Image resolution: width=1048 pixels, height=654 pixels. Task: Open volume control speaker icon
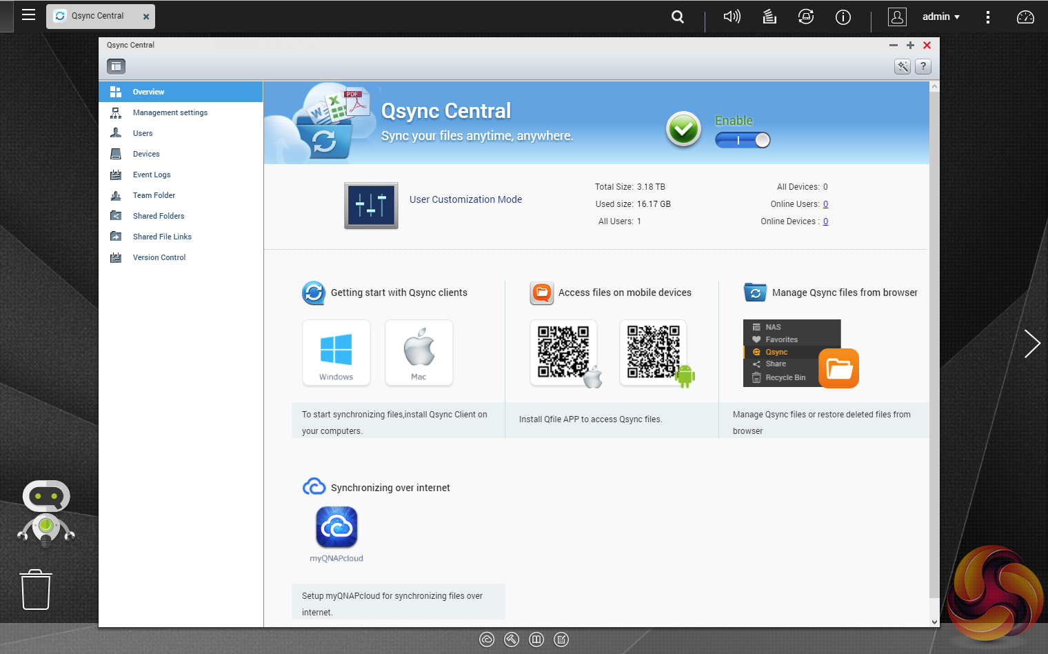(x=732, y=17)
